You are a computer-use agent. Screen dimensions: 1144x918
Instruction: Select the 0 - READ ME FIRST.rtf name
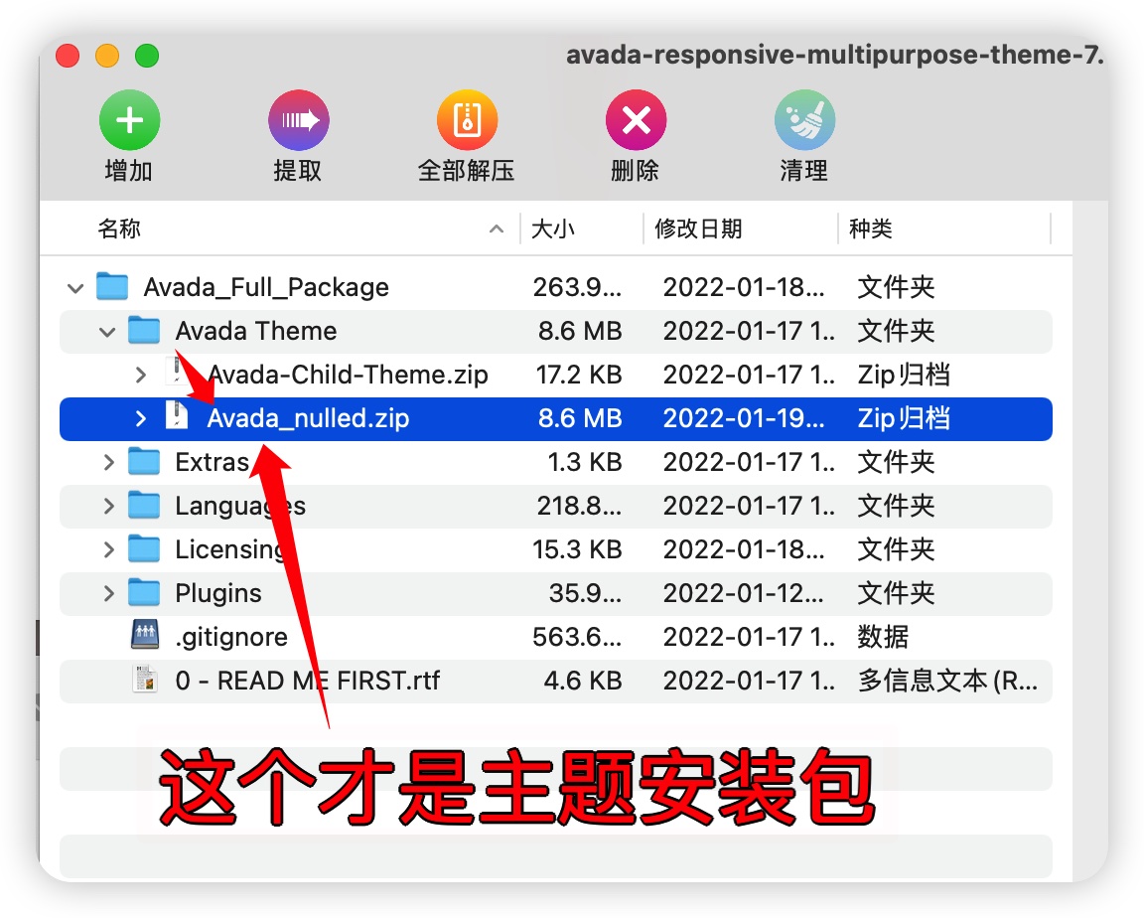point(307,681)
